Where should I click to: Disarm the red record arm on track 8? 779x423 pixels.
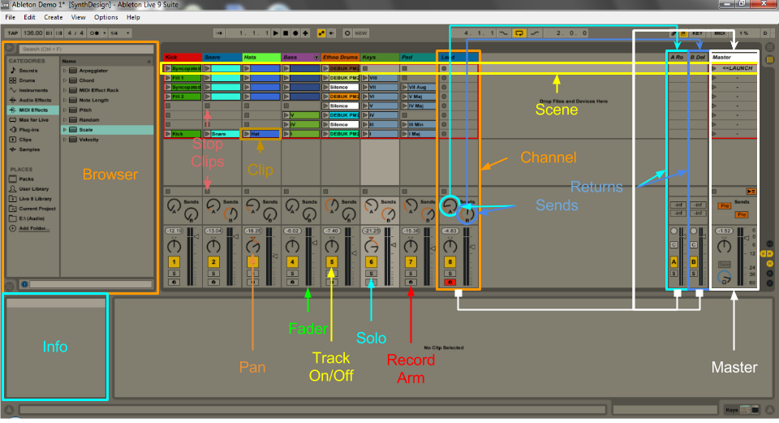click(450, 283)
